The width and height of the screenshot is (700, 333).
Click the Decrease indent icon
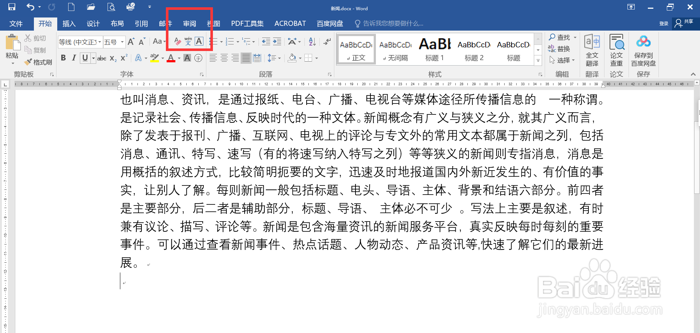point(266,42)
